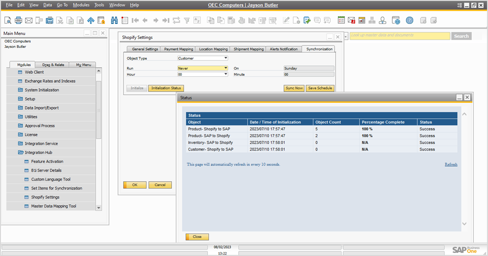Viewport: 488px width, 256px height.
Task: Click the master data search input field
Action: pyautogui.click(x=399, y=35)
